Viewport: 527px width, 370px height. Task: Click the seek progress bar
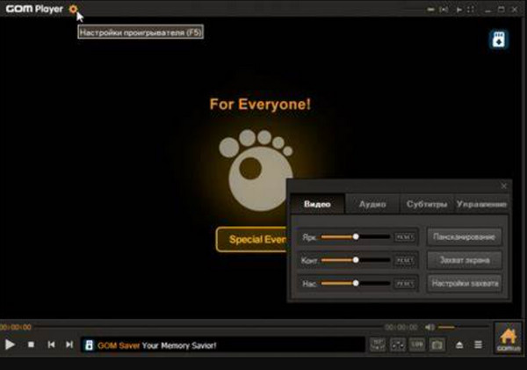[x=208, y=327]
